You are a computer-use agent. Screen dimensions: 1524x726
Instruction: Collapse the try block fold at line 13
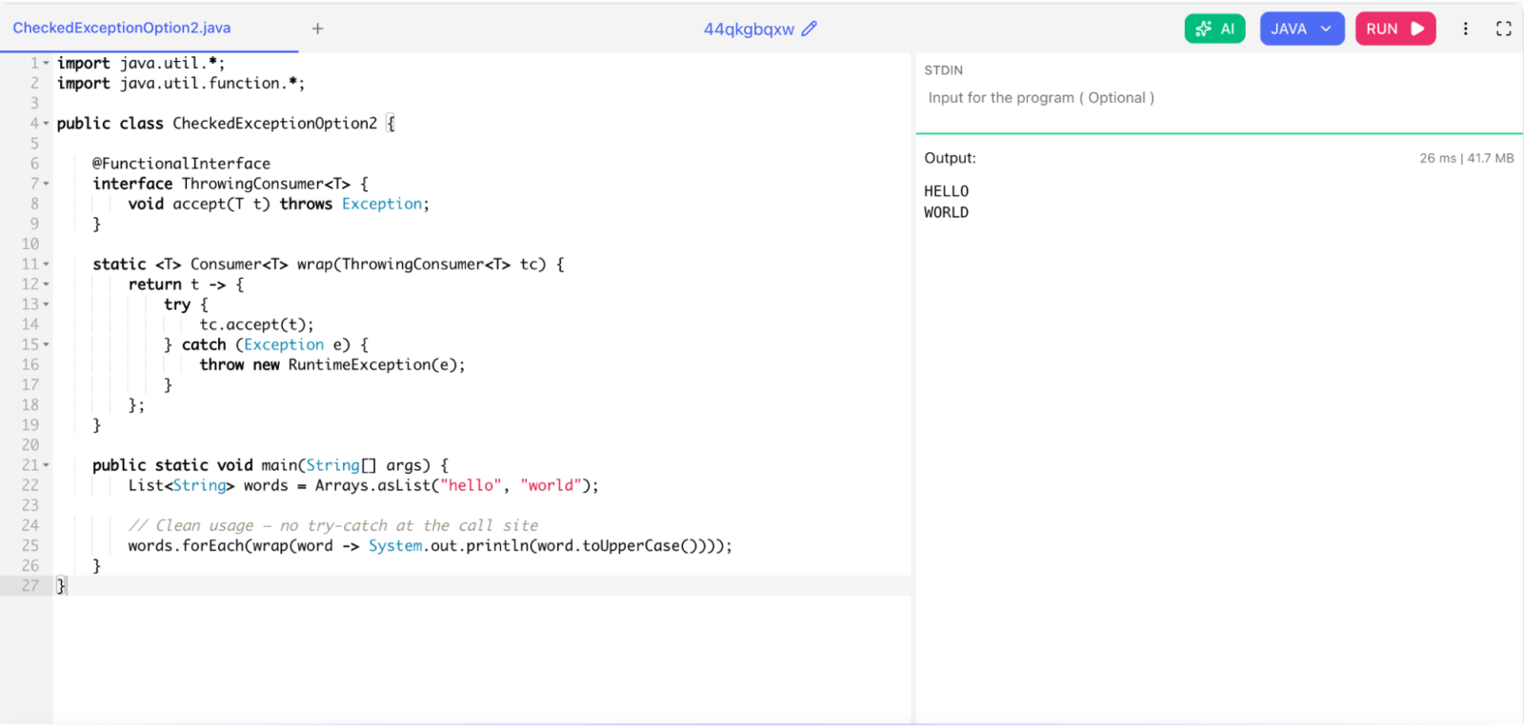click(x=46, y=304)
